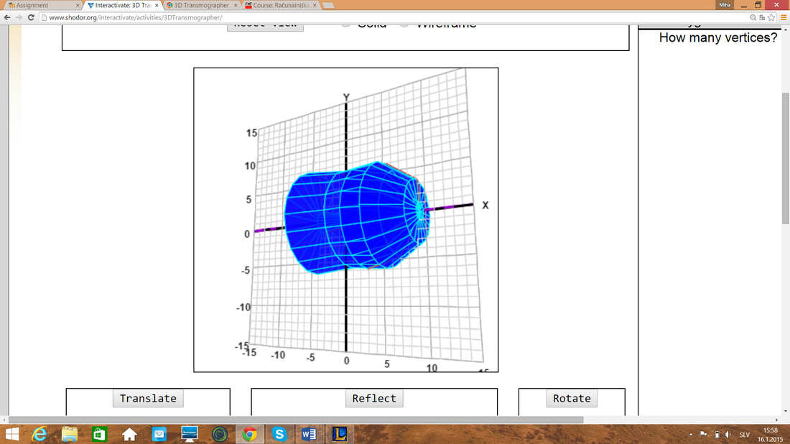Open League of Legends taskbar icon

pyautogui.click(x=339, y=434)
